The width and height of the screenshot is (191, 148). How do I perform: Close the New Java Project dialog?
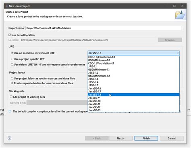(182, 6)
